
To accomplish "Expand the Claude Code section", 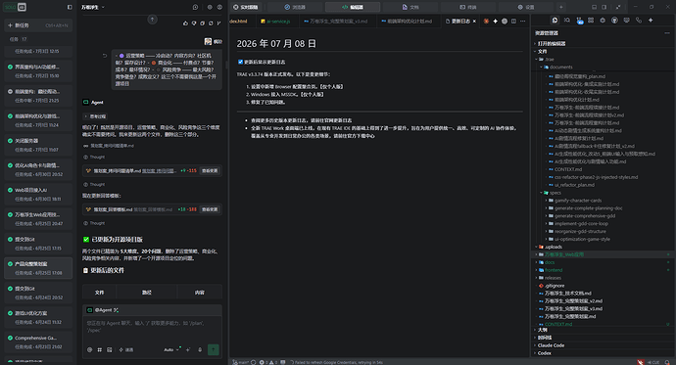I will point(551,345).
